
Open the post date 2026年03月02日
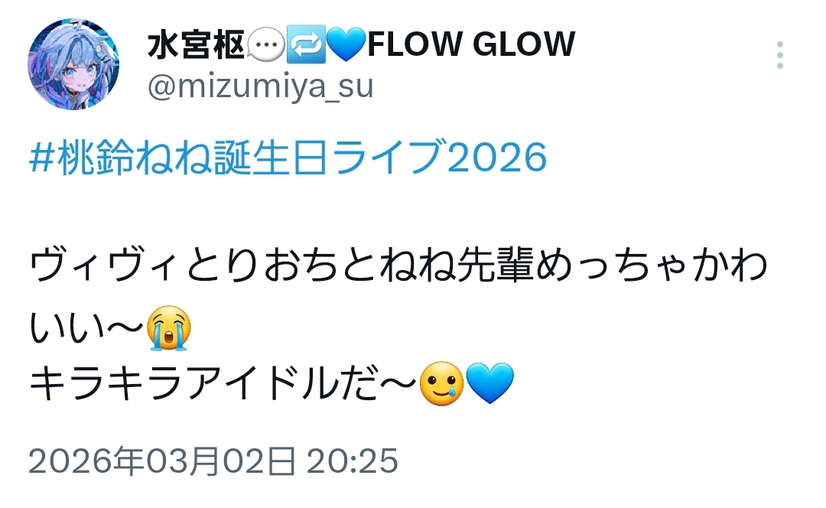pos(161,461)
